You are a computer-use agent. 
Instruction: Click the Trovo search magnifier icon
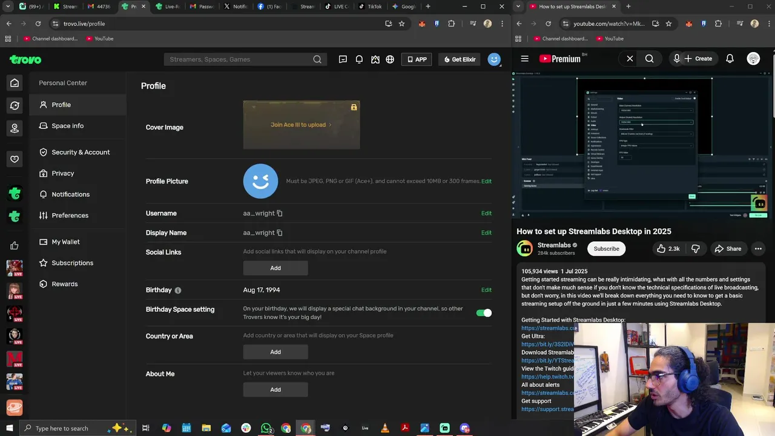tap(317, 59)
